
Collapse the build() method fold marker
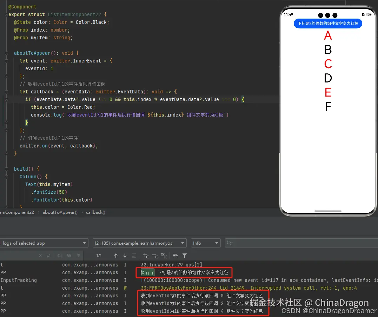coord(6,169)
